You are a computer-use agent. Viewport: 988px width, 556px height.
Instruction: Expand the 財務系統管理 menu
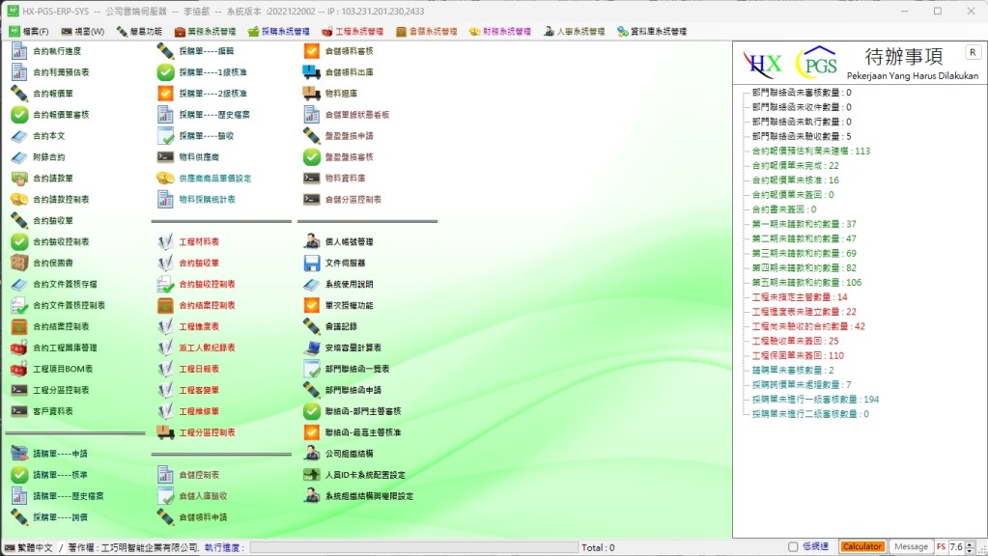(499, 31)
